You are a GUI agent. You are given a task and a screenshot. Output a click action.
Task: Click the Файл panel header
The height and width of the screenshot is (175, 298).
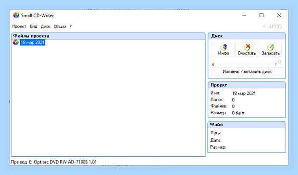pyautogui.click(x=247, y=125)
